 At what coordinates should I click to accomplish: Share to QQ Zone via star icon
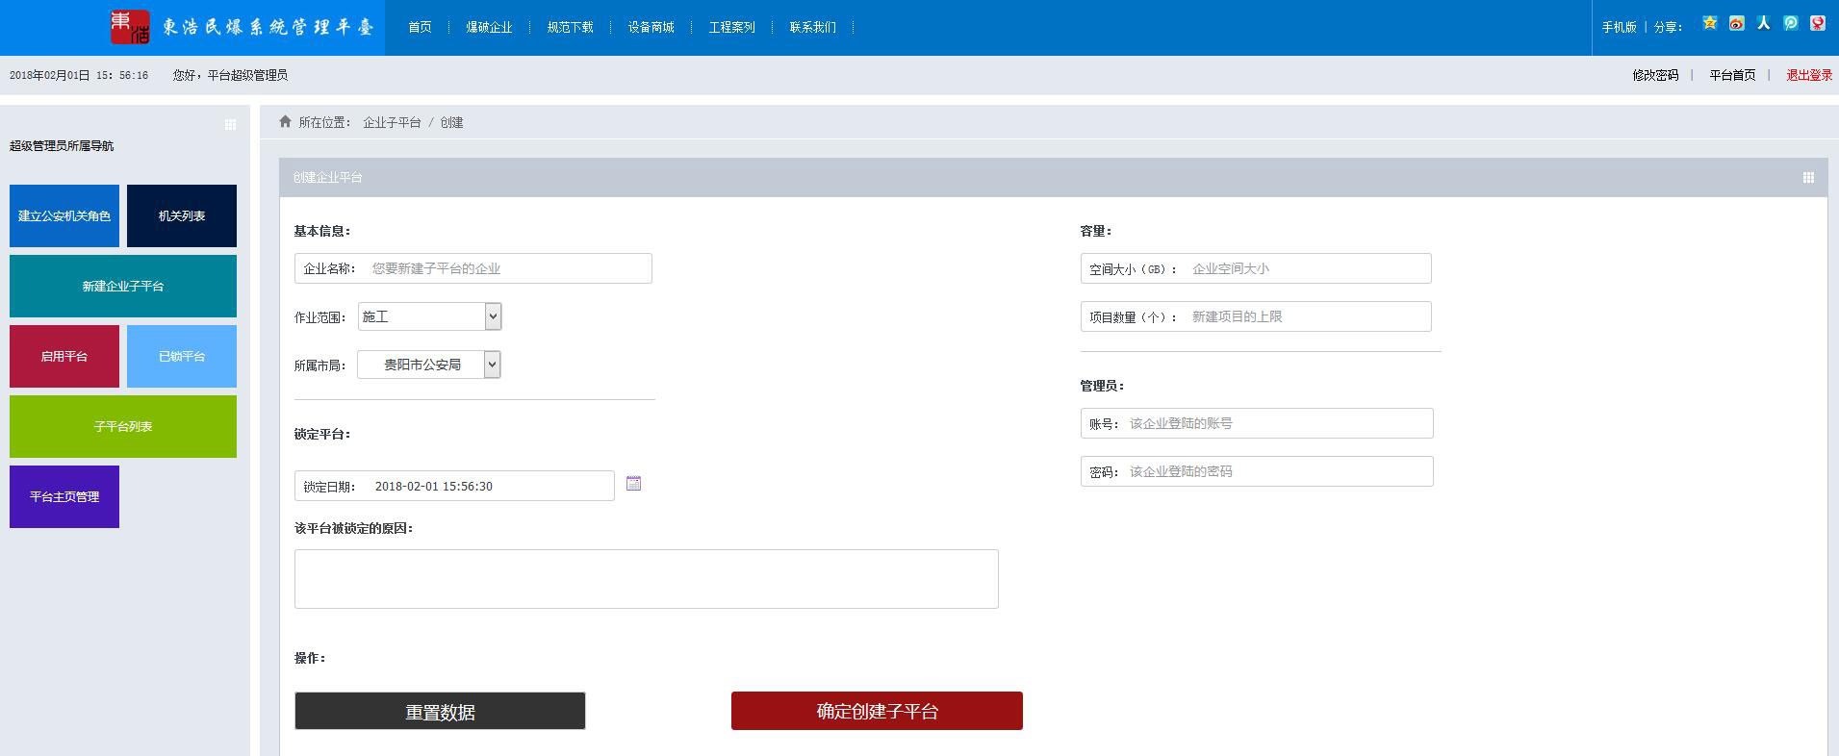point(1709,23)
